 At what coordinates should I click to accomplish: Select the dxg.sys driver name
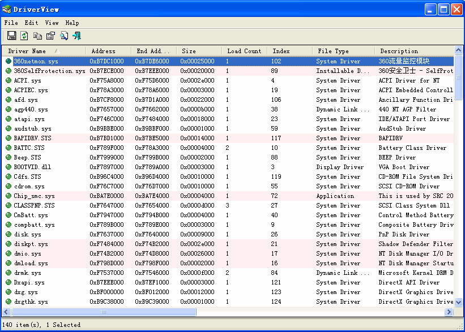(x=26, y=292)
